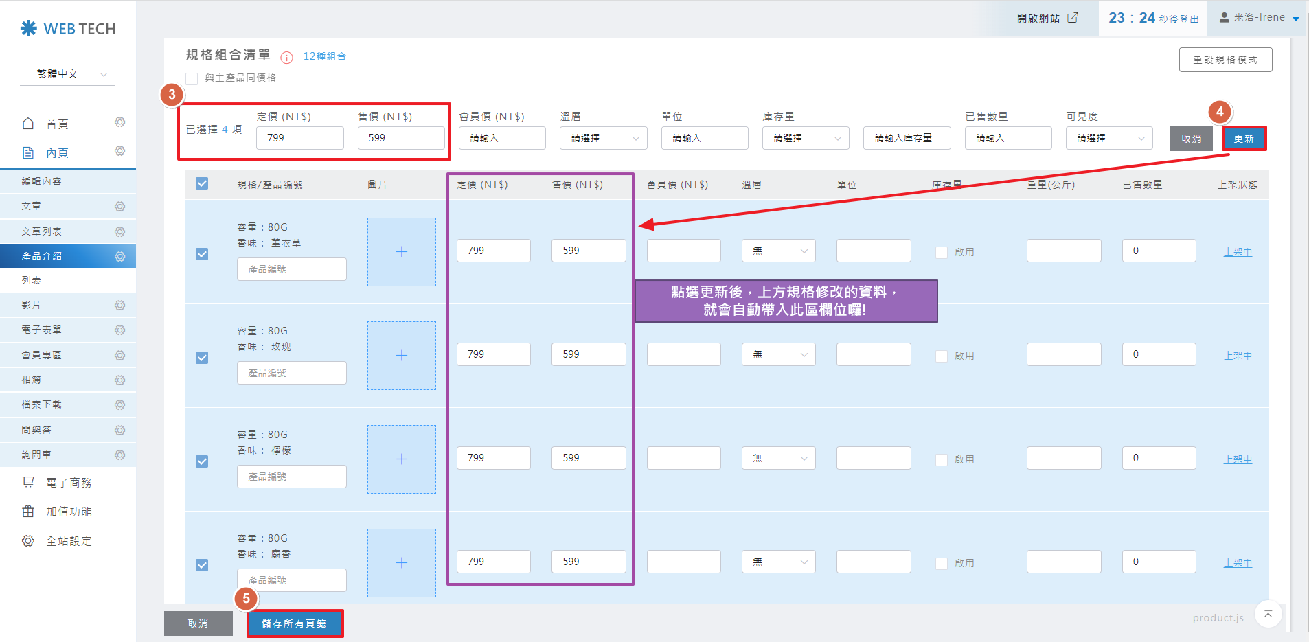Toggle the select-all checkbox in table header

[x=202, y=183]
